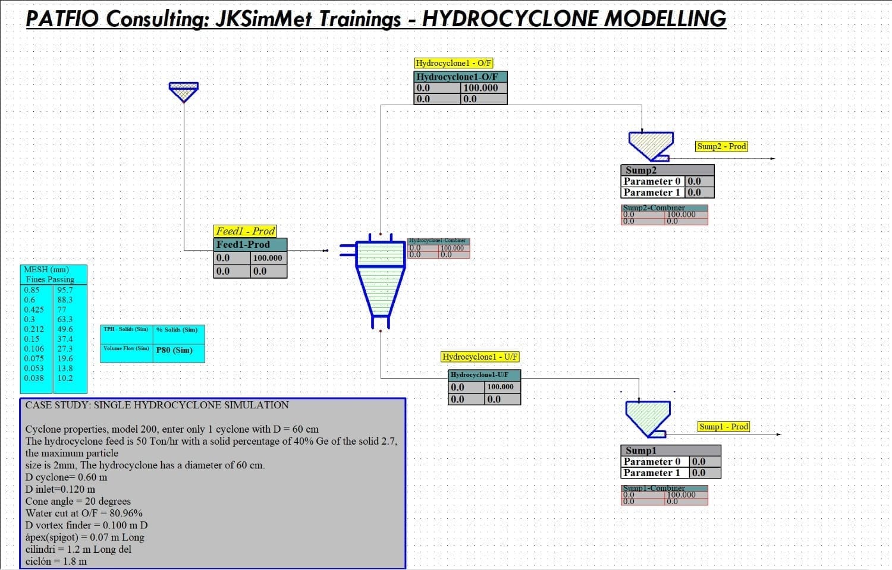Click the PATFIO Consulting flowsheet title

tap(376, 18)
